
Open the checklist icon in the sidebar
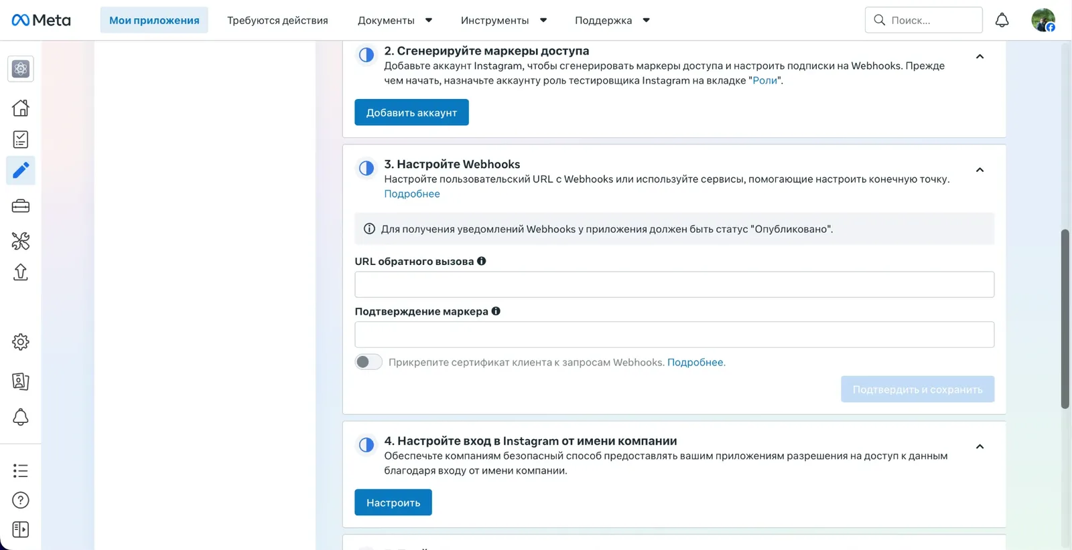(x=21, y=139)
